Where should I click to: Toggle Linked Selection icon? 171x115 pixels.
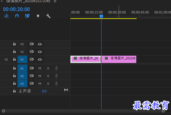coord(27,16)
